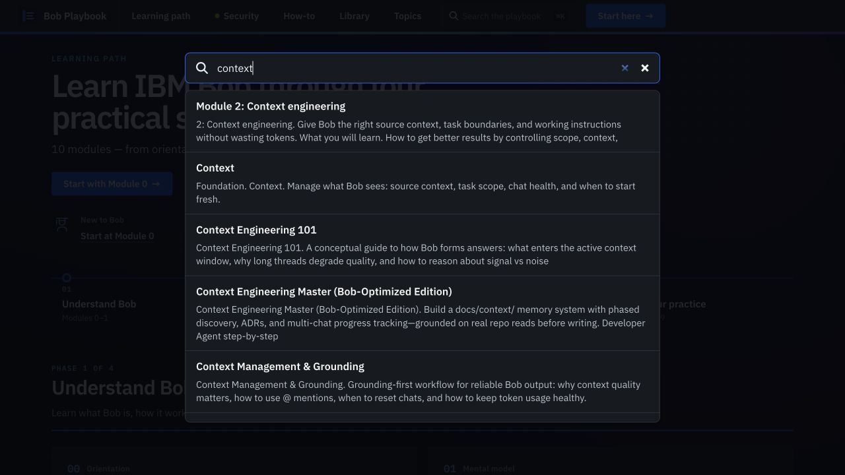Viewport: 845px width, 475px height.
Task: Close the search overlay with the white X
Action: 645,68
